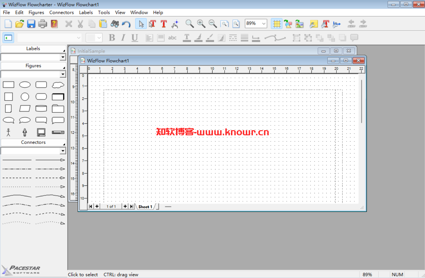
Task: Pick the folder figure shape
Action: 58,109
